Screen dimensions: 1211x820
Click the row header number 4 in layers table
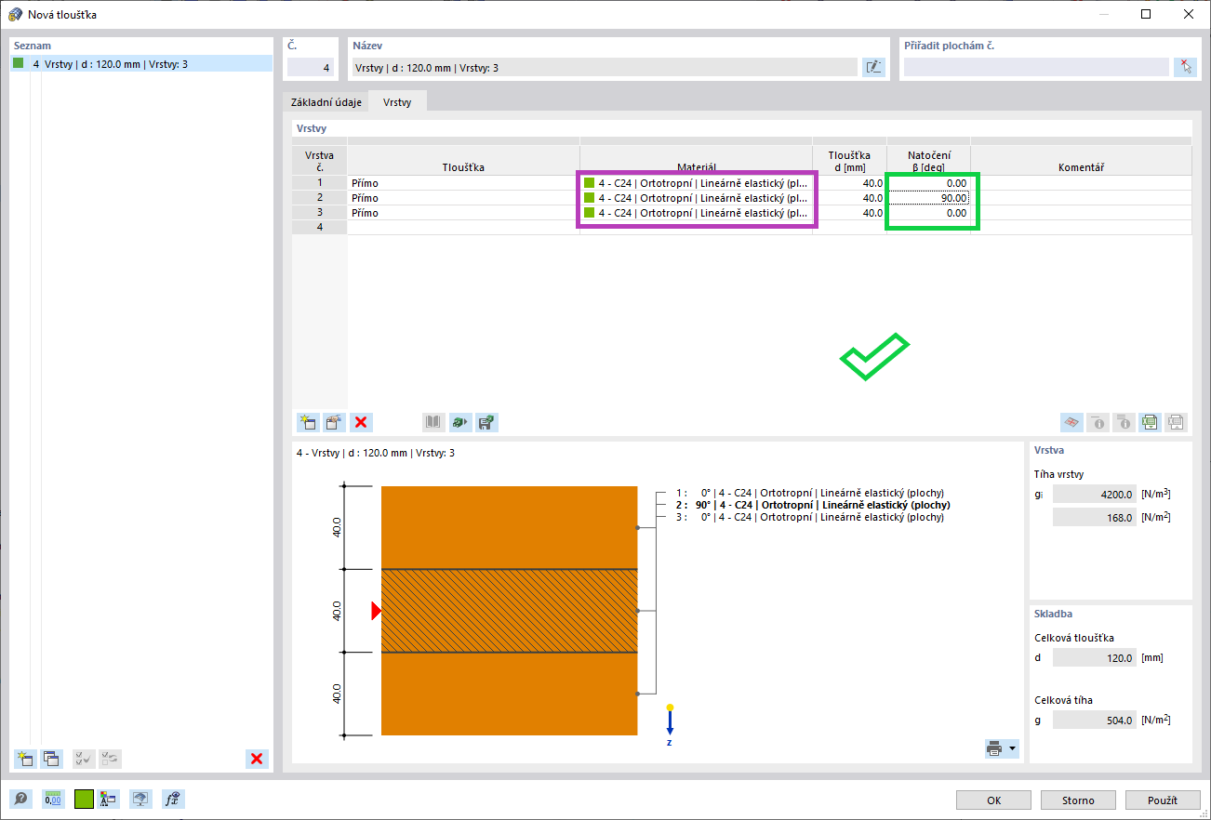coord(319,228)
